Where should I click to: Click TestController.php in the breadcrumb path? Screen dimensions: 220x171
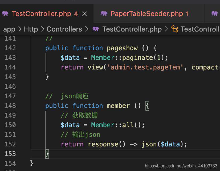click(132, 29)
